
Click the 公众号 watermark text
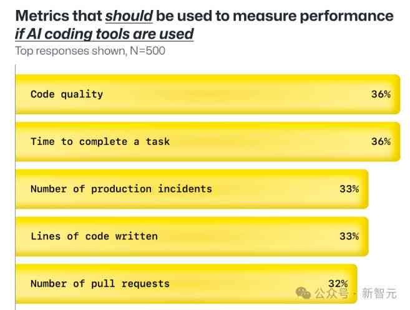(x=331, y=293)
